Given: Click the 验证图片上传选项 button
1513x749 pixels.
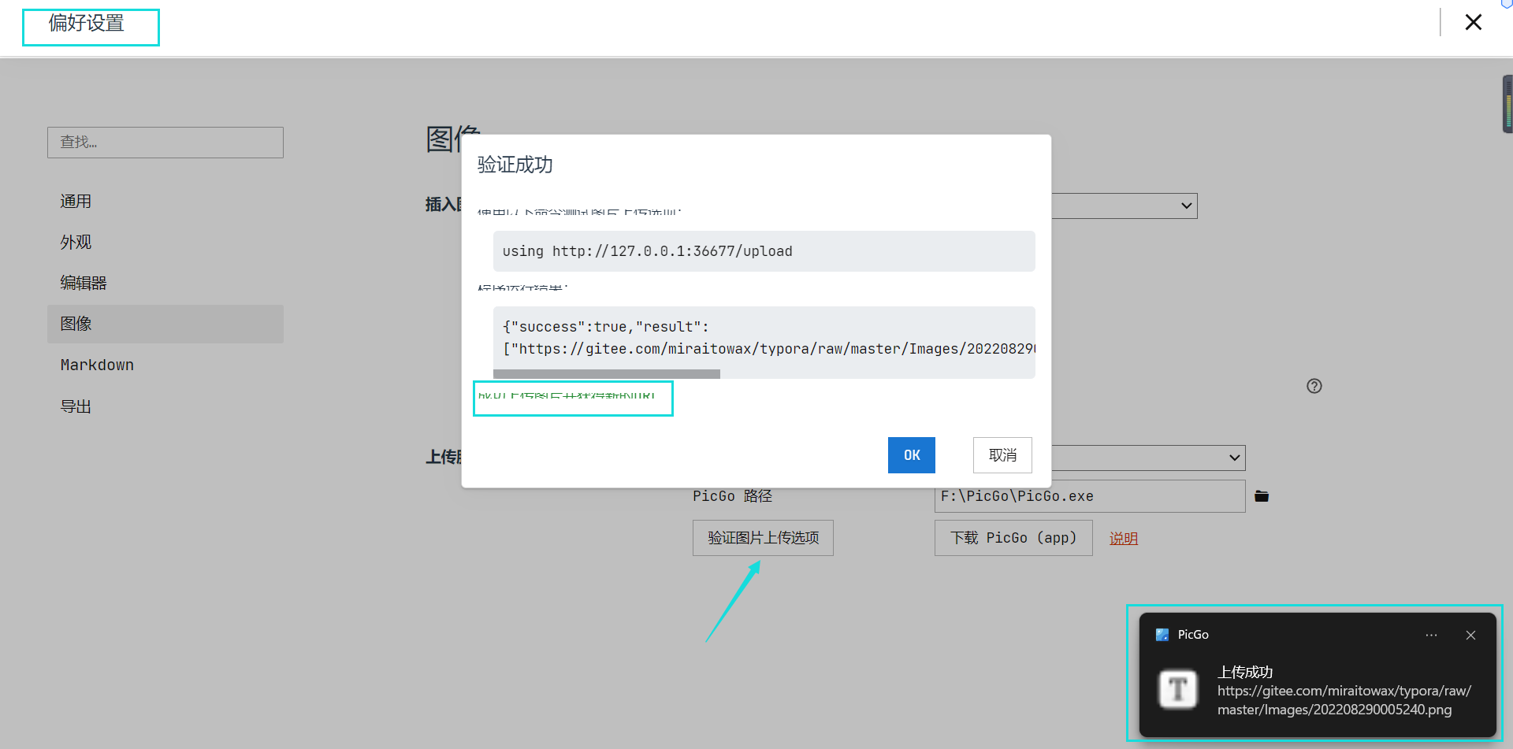Looking at the screenshot, I should (x=763, y=538).
